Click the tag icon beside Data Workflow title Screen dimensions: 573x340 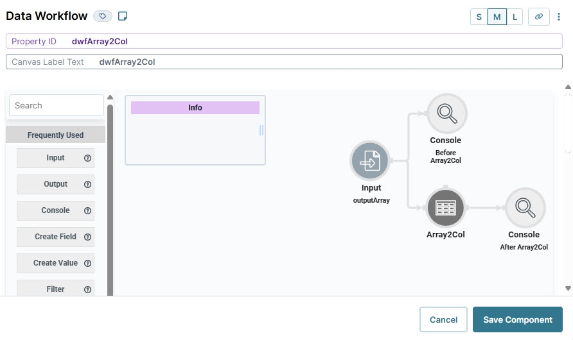pyautogui.click(x=103, y=16)
